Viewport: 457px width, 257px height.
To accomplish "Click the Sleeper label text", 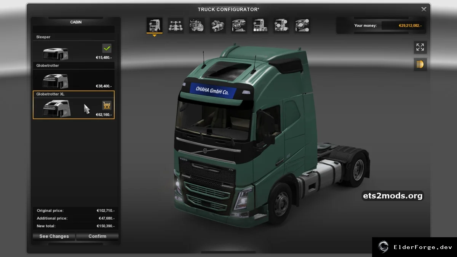I will (x=43, y=37).
